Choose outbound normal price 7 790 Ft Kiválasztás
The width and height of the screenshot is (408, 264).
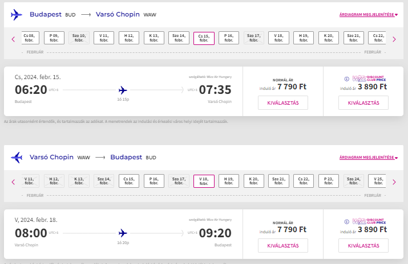(283, 103)
